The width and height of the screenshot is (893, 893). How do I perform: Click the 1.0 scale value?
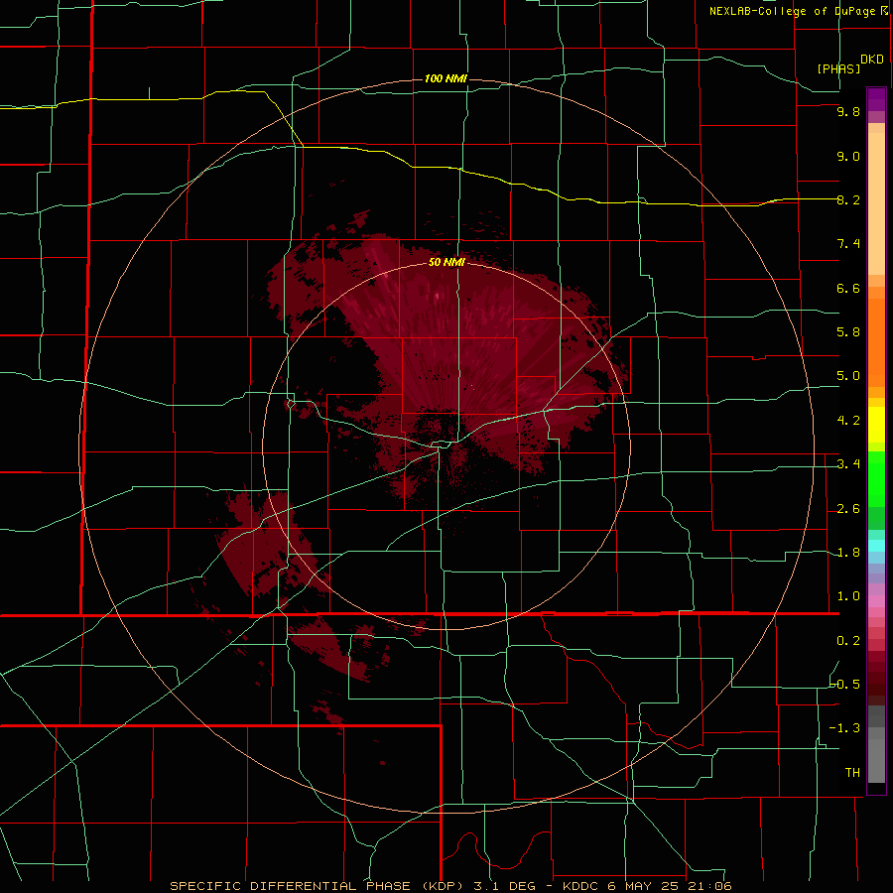tap(848, 596)
